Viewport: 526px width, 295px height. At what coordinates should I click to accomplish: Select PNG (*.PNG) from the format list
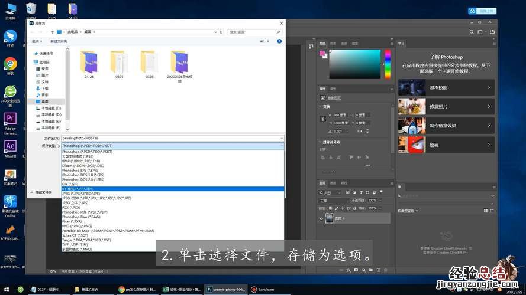point(78,225)
